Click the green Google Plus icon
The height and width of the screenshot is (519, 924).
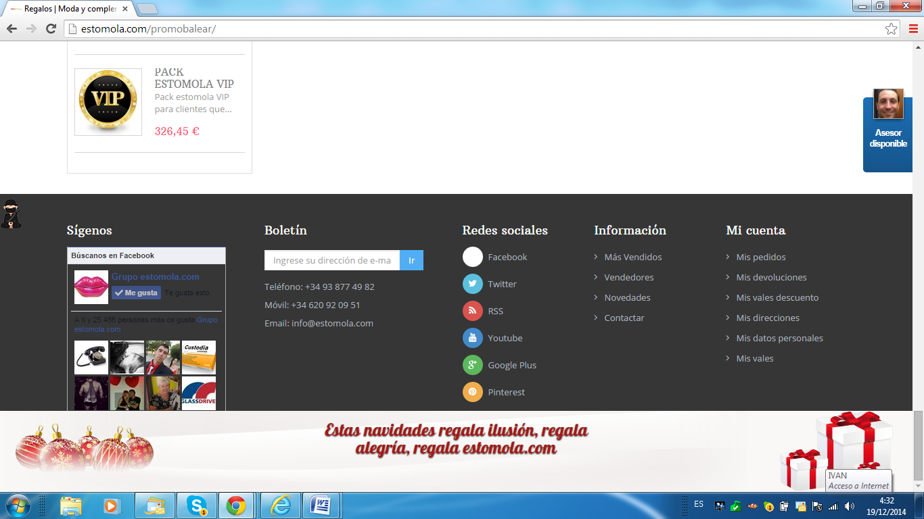[x=473, y=365]
